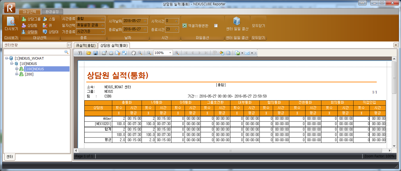Expand the [100]NEXUS tree node
The image size is (401, 171).
16,69
